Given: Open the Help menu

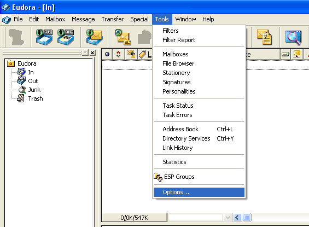Looking at the screenshot, I should pos(208,19).
